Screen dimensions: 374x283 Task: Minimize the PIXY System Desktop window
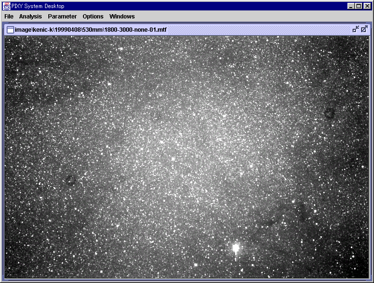coord(351,6)
